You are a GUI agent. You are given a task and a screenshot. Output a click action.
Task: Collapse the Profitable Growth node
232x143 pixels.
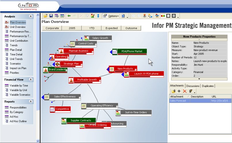pyautogui.click(x=100, y=81)
